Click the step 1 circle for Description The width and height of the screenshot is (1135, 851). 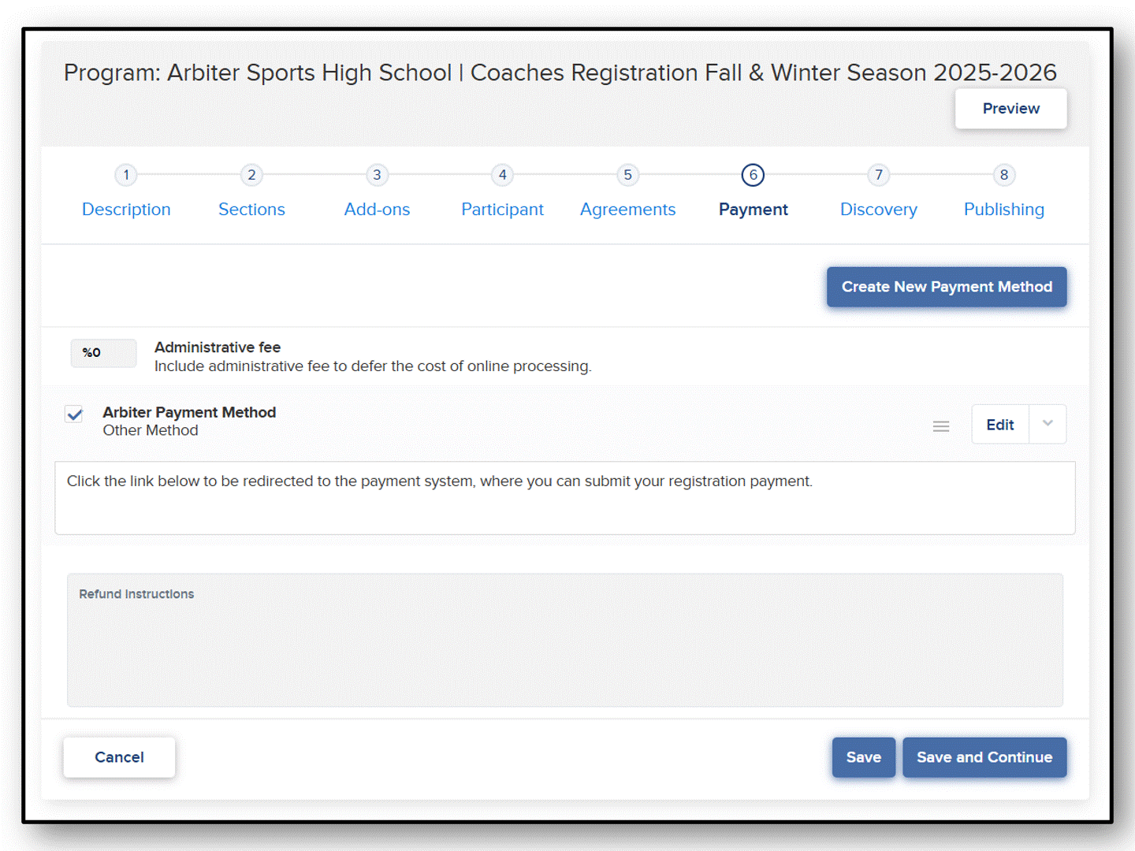click(x=126, y=175)
